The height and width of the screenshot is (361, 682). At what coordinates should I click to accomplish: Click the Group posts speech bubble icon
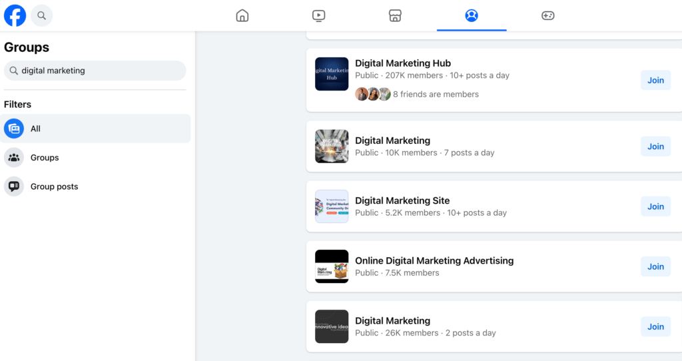(14, 186)
